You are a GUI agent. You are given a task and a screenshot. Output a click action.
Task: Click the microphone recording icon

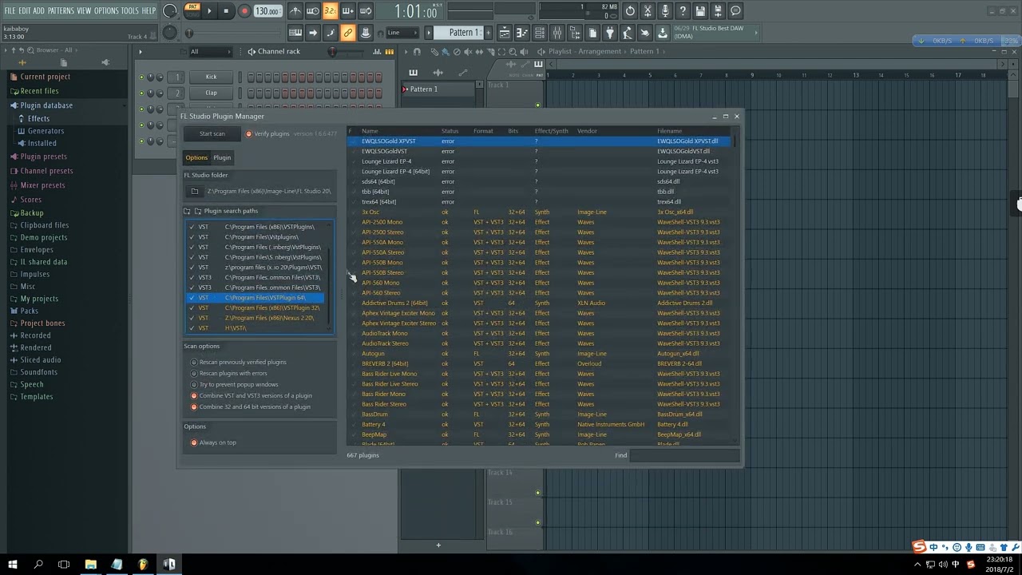pos(665,11)
